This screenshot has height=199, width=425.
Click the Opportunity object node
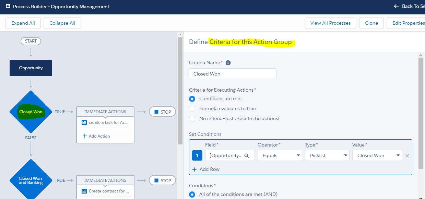point(31,68)
